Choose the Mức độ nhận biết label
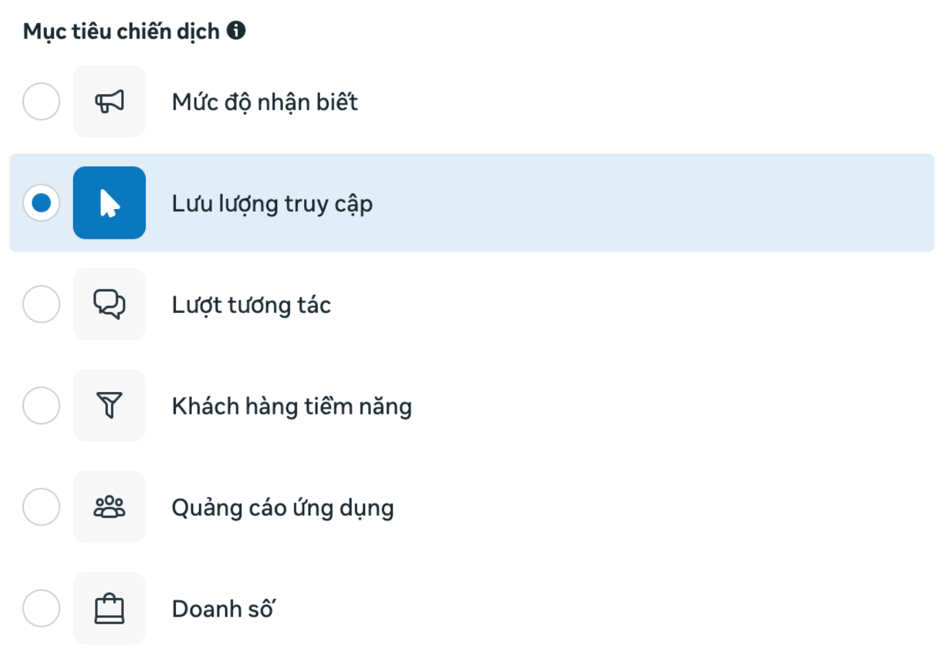This screenshot has height=657, width=947. pyautogui.click(x=264, y=102)
